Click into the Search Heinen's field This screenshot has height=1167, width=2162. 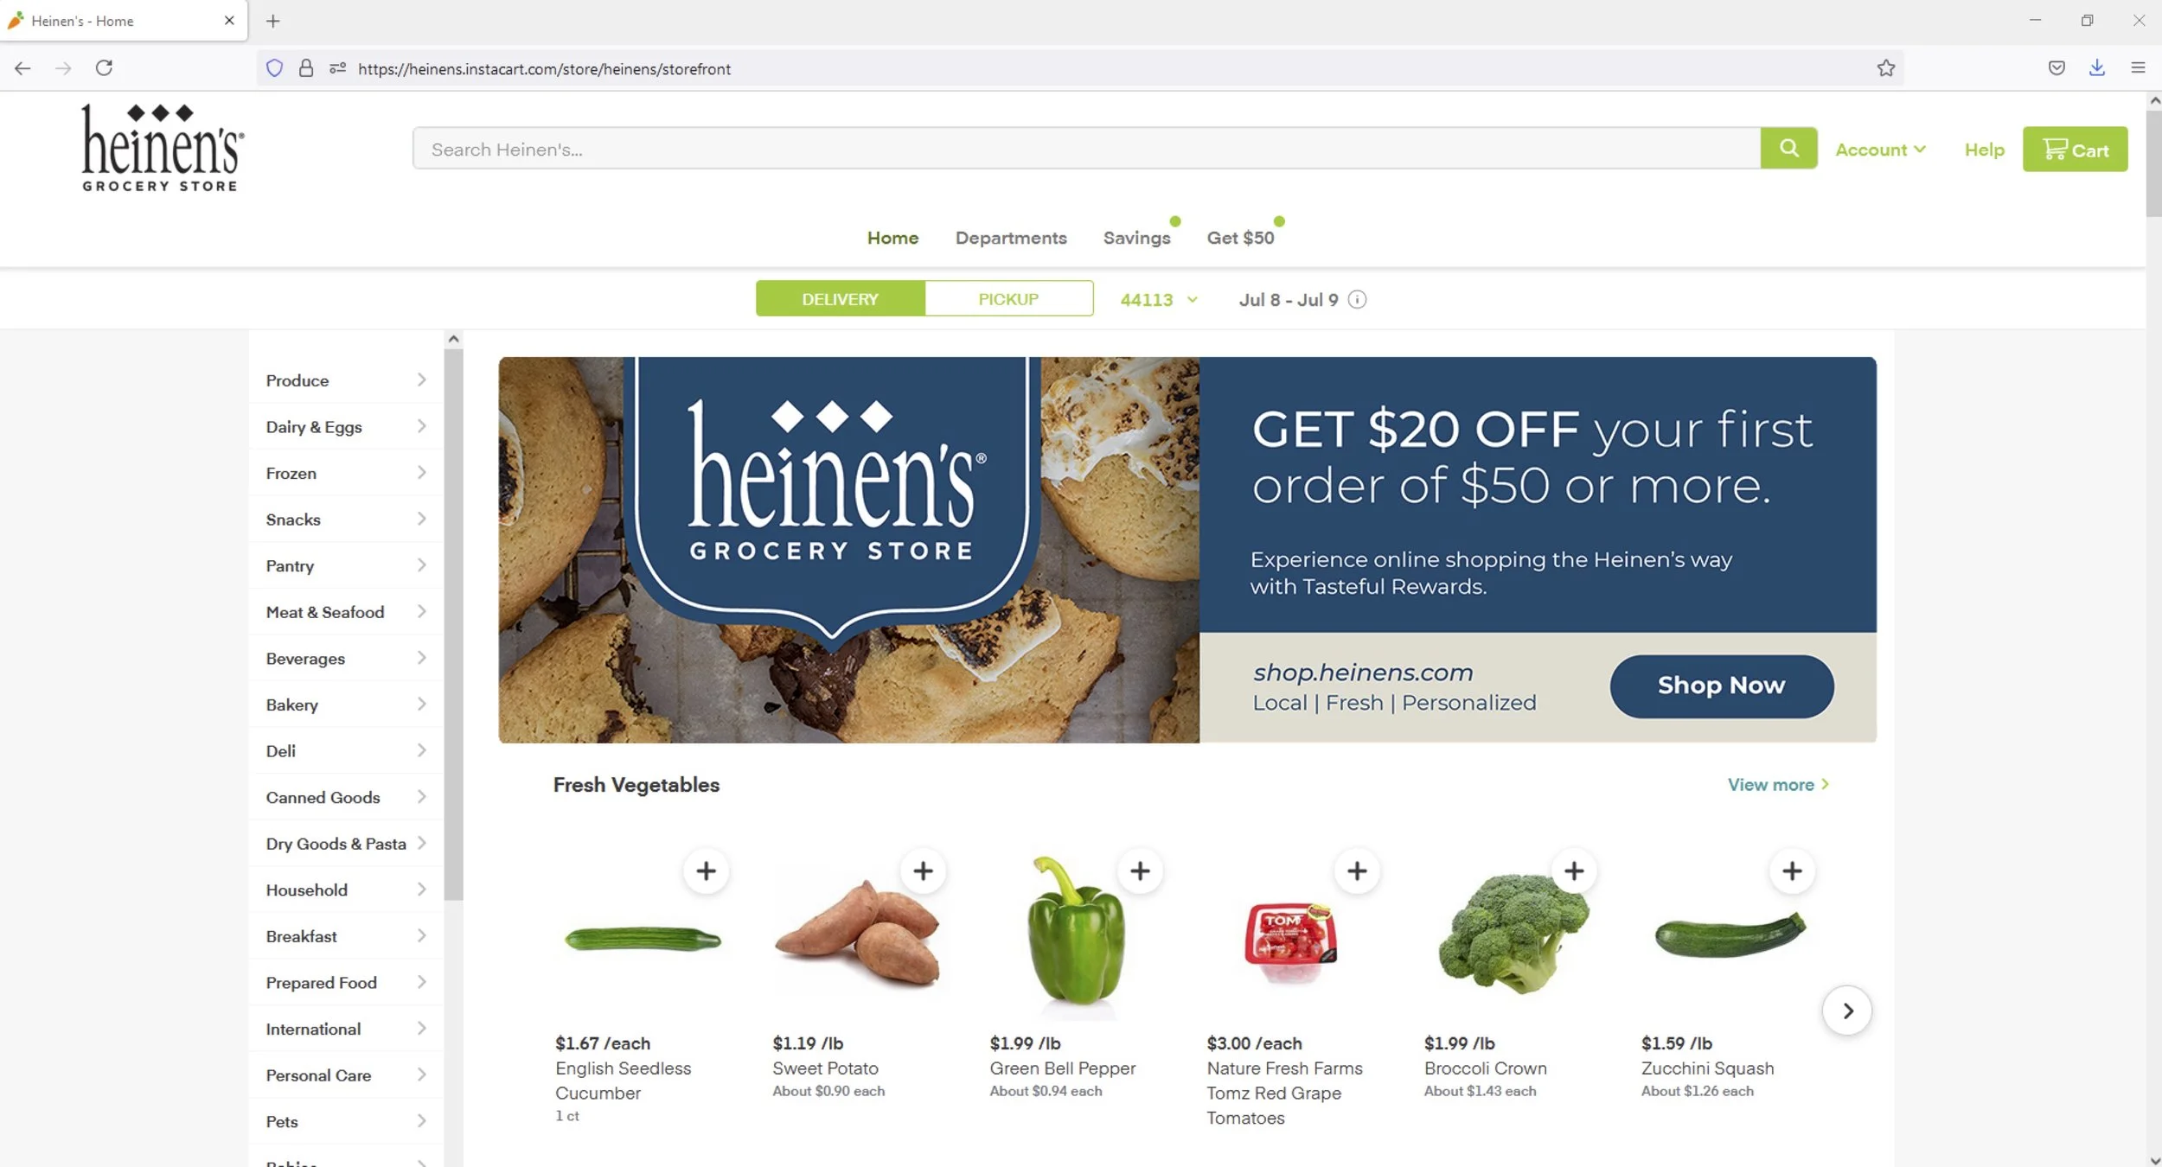[1086, 149]
